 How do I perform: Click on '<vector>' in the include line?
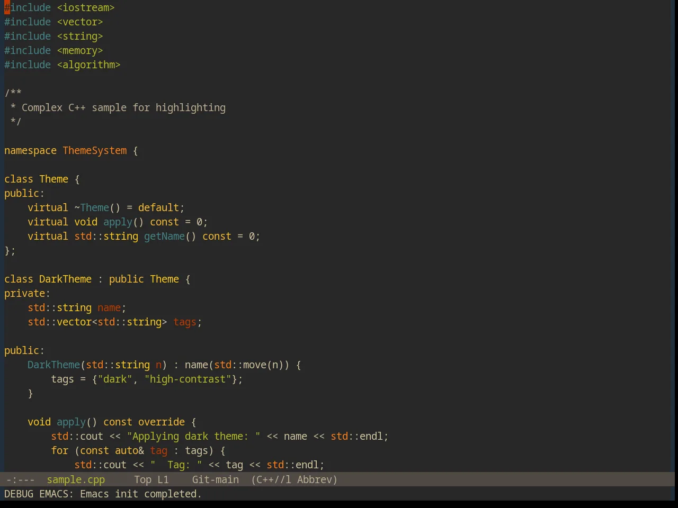tap(80, 22)
